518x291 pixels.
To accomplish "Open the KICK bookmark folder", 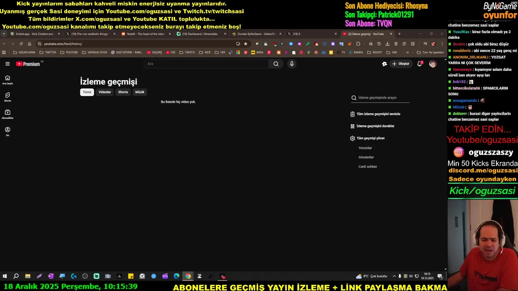I will (205, 53).
